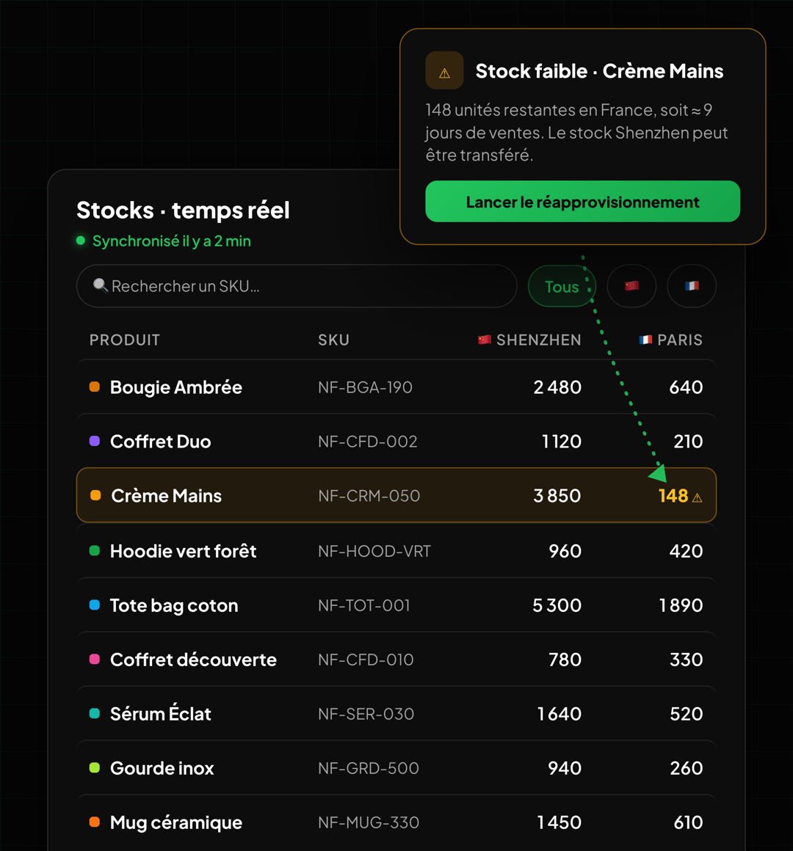Click Paris stock value 420
This screenshot has height=851, width=793.
click(x=686, y=551)
